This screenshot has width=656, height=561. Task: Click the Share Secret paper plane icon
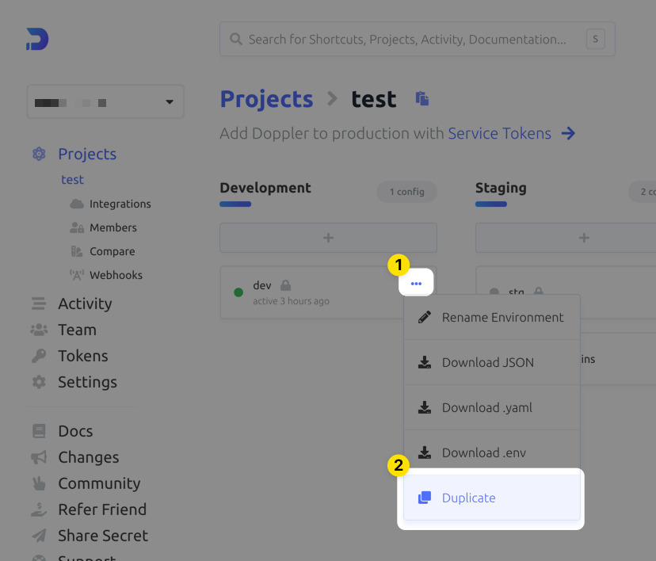[39, 536]
